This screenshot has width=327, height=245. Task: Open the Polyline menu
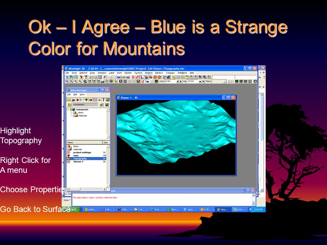128,73
